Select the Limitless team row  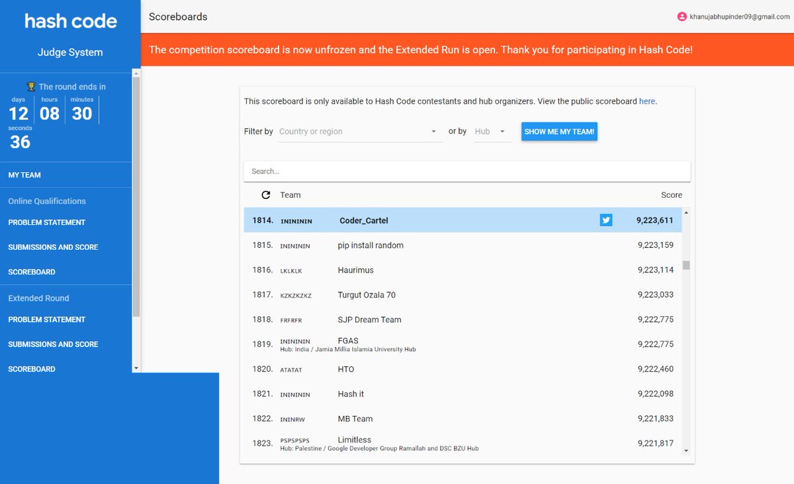click(463, 443)
